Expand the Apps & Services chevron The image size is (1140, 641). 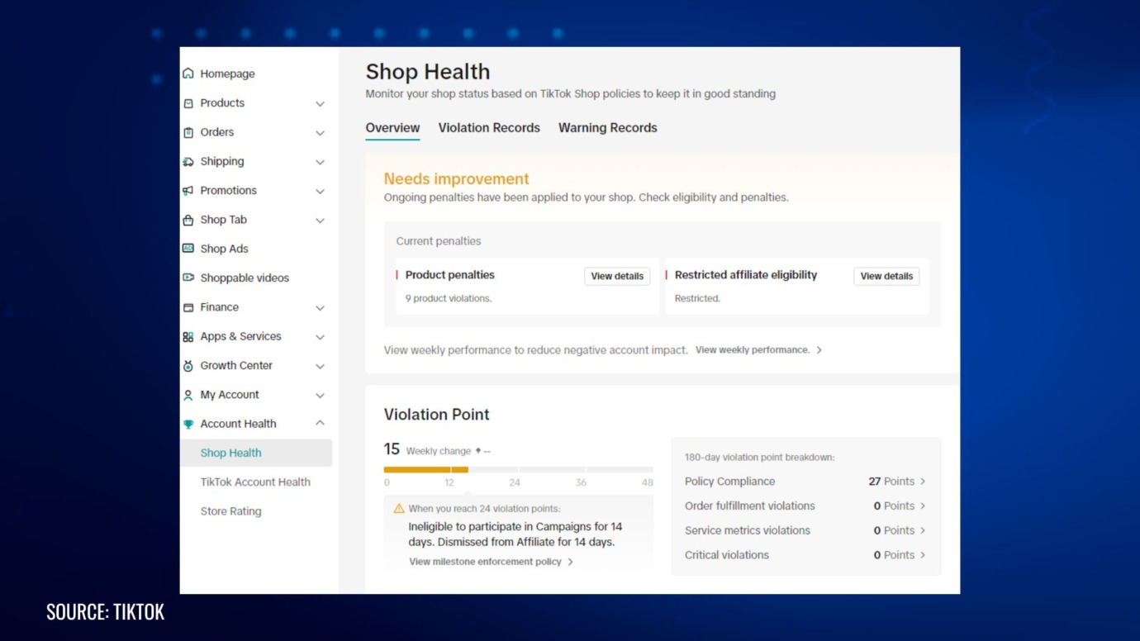(x=320, y=337)
